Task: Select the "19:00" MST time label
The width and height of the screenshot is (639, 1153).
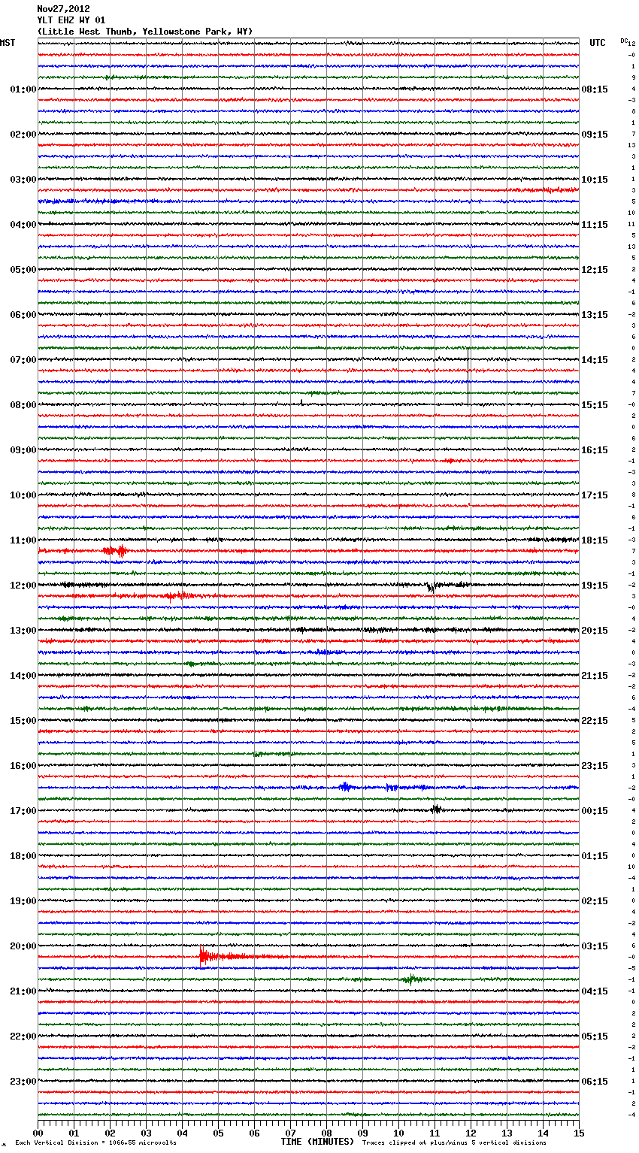Action: point(23,901)
